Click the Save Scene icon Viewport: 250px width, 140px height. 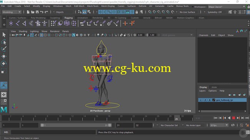(x=37, y=12)
